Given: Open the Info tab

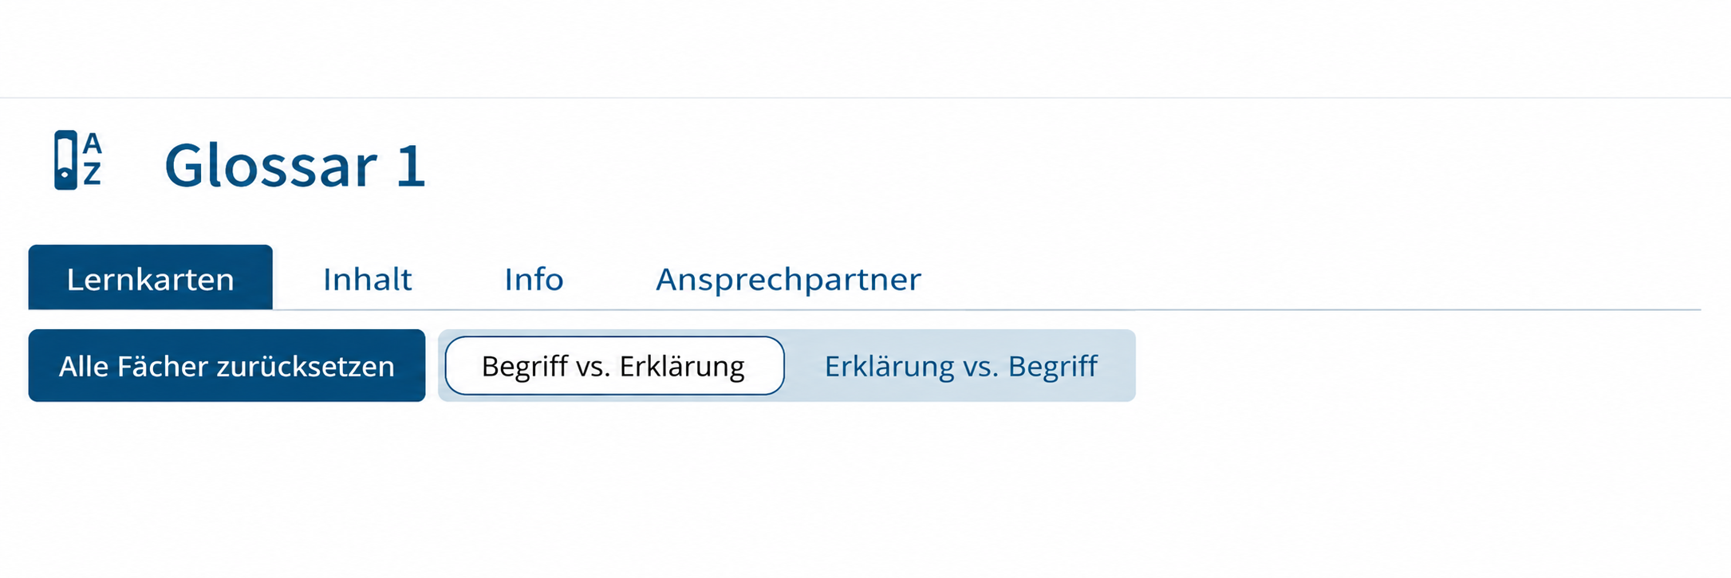Looking at the screenshot, I should [x=534, y=279].
